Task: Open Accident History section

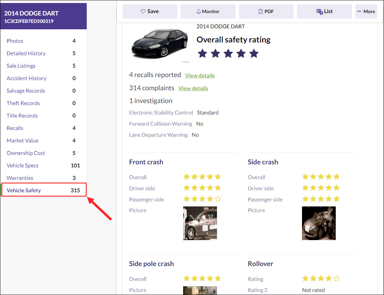Action: coord(26,78)
